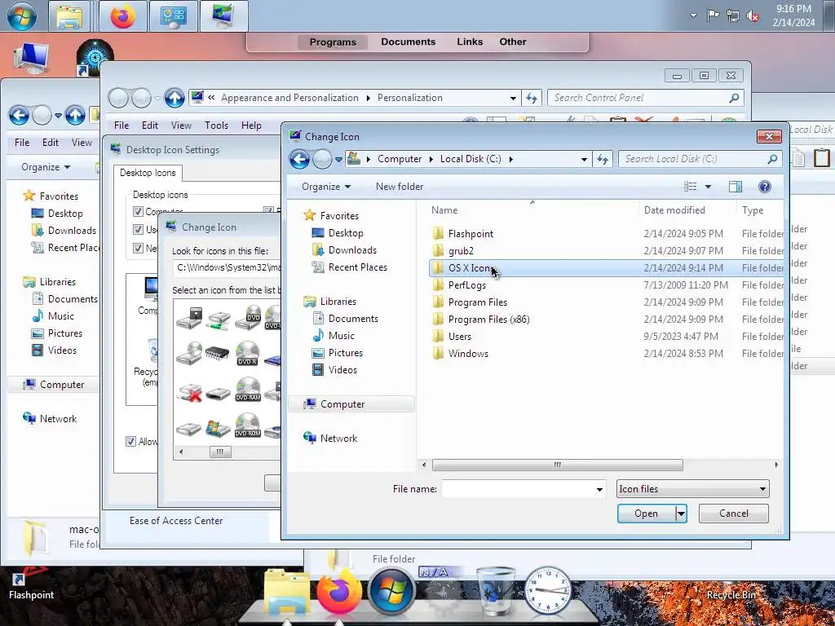Click Ease of Access Center link
Viewport: 835px width, 626px height.
(x=176, y=521)
